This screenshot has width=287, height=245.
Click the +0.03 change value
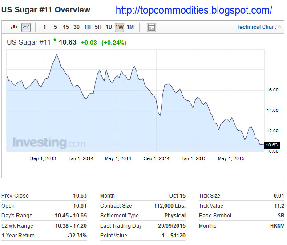(x=89, y=43)
